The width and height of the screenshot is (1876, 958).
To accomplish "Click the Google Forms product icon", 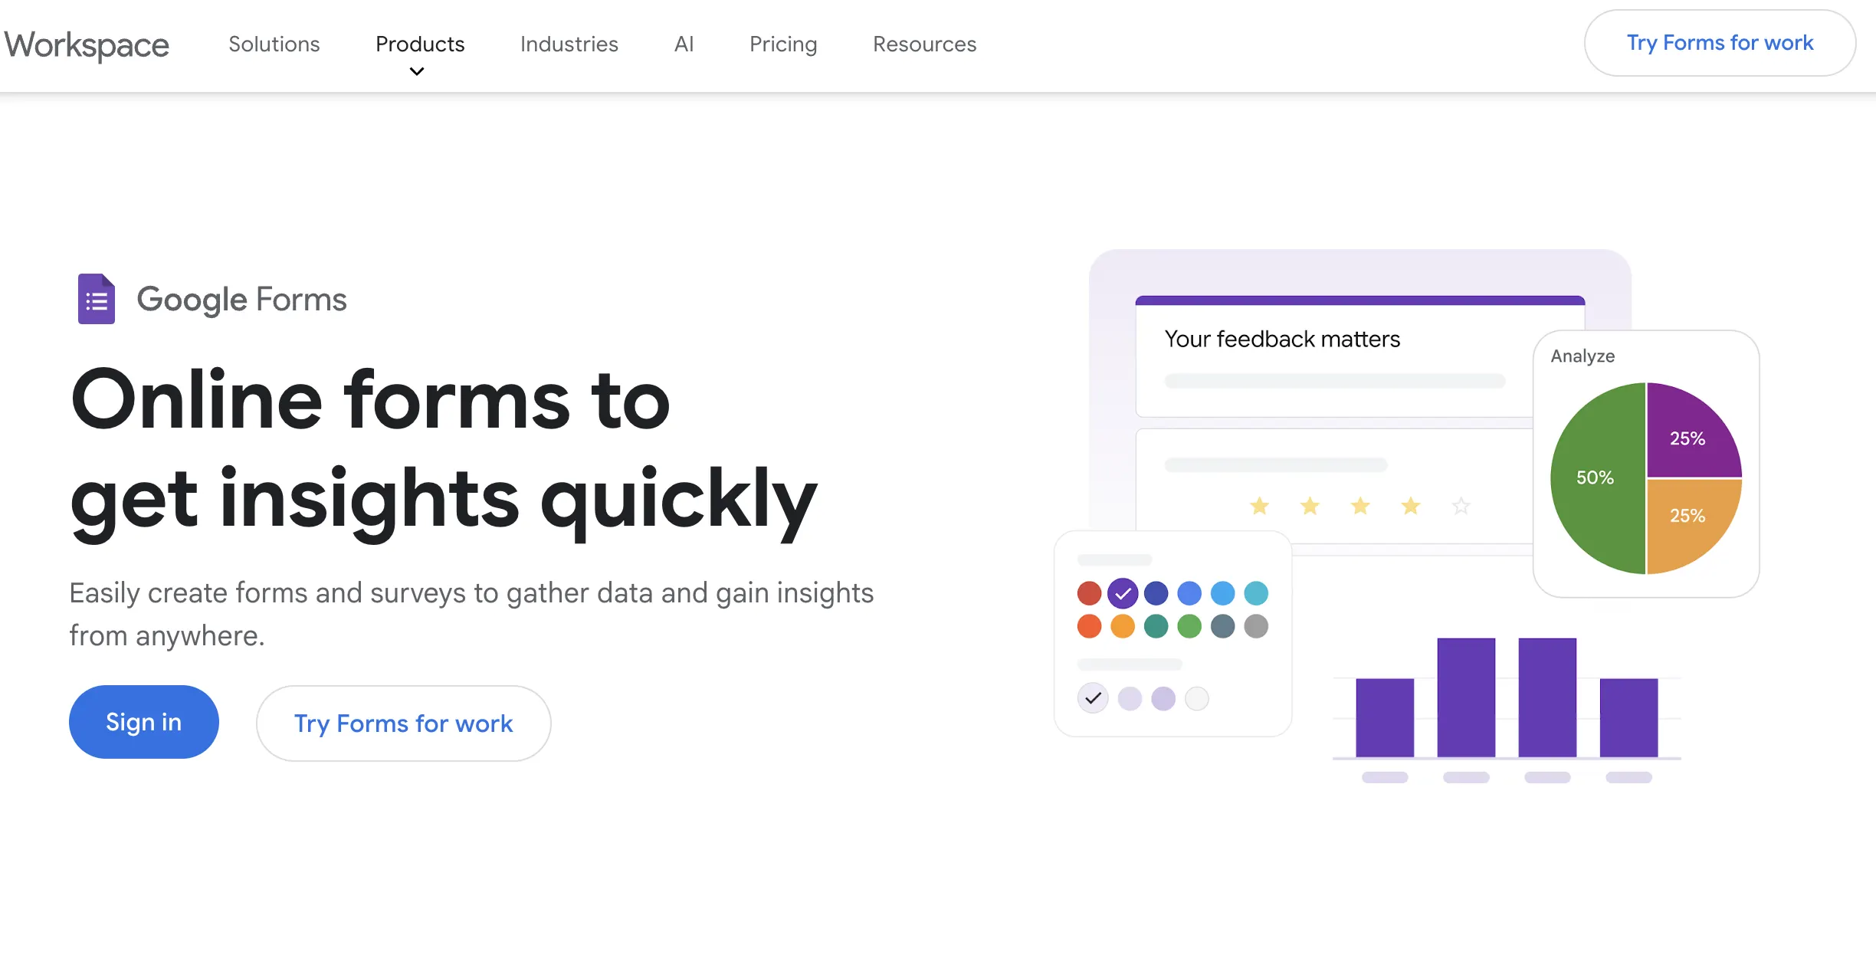I will point(97,299).
